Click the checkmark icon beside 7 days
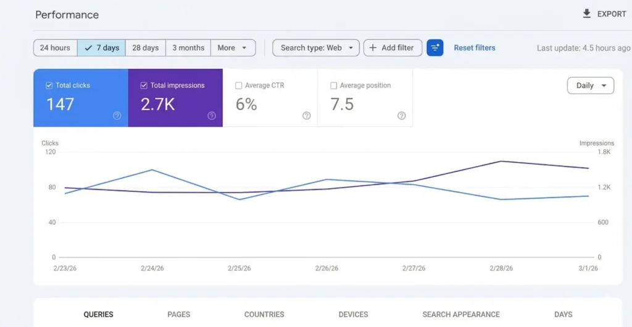632x327 pixels. point(88,48)
